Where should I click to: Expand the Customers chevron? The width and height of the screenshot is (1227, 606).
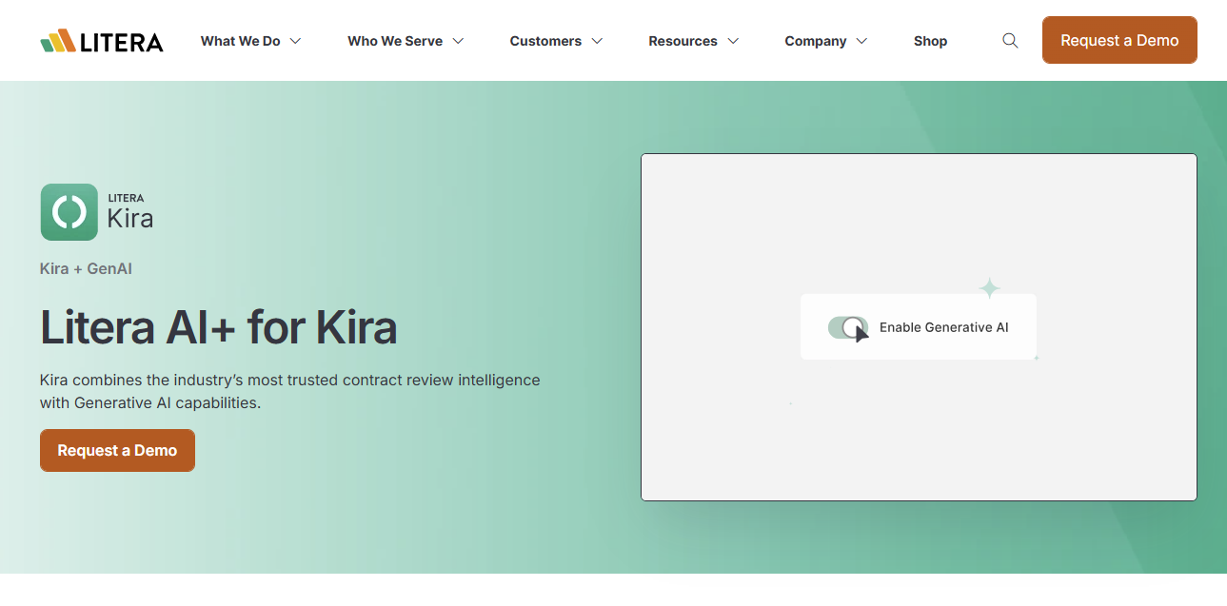(x=597, y=41)
